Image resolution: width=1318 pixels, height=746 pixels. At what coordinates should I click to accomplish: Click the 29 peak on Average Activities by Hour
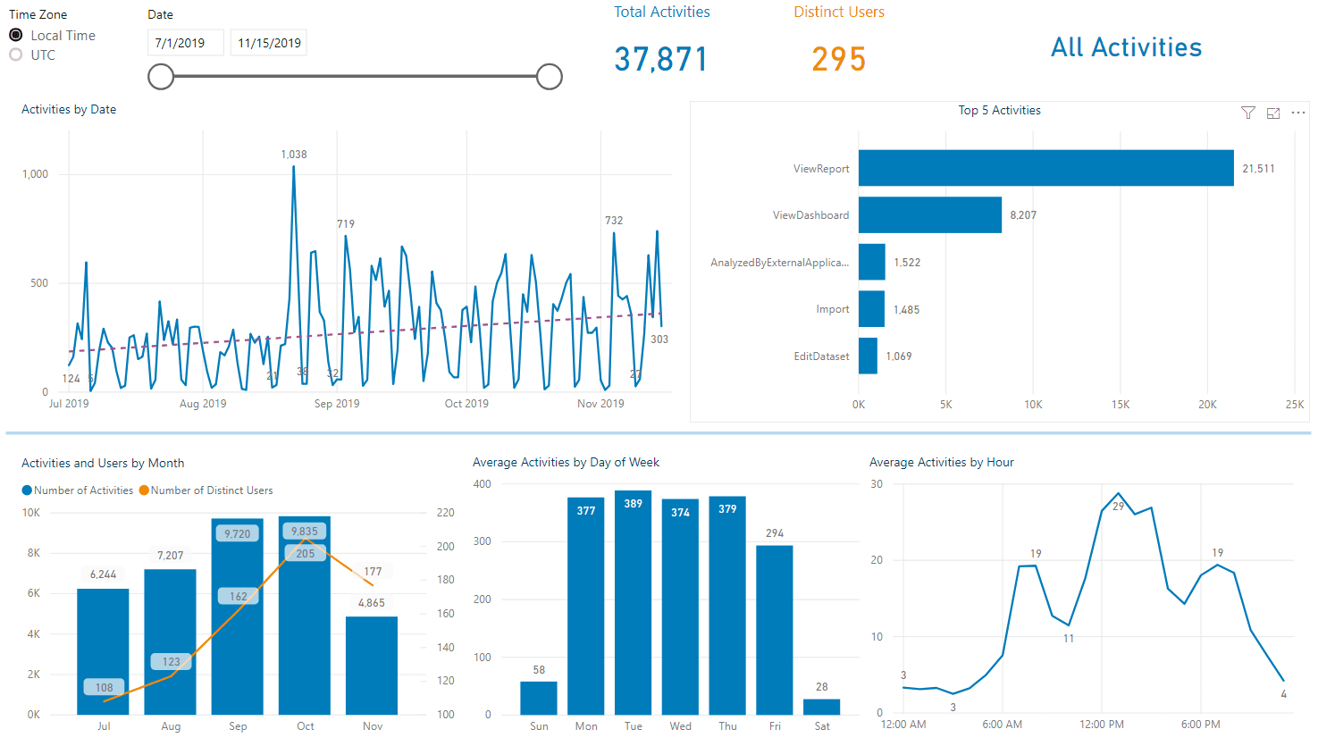(x=1116, y=492)
